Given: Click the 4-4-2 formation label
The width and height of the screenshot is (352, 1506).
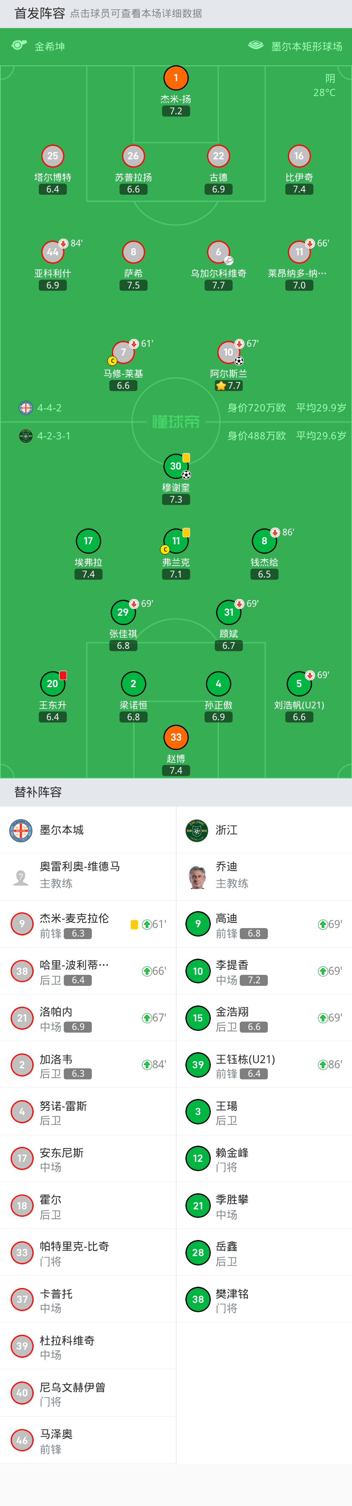Looking at the screenshot, I should point(49,408).
